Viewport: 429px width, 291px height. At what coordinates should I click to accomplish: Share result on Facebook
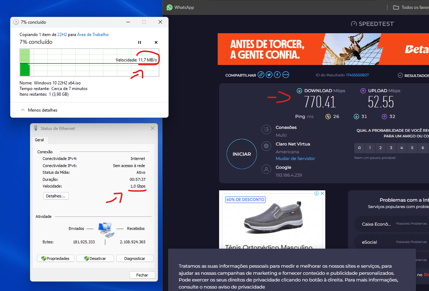tap(277, 75)
